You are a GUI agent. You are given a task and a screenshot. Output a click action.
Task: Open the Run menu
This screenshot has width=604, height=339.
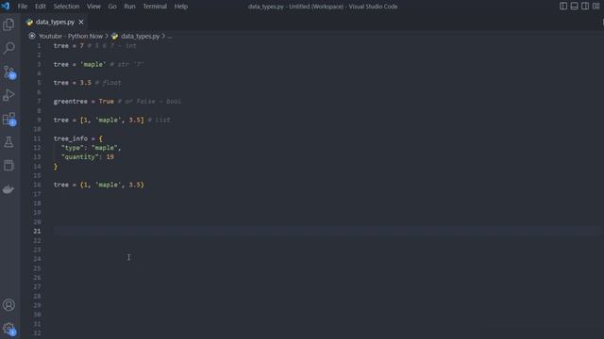[x=129, y=7]
